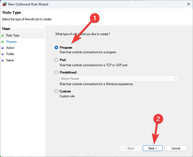
Task: Cancel the New Outbound Rule Wizard
Action: pos(175,148)
